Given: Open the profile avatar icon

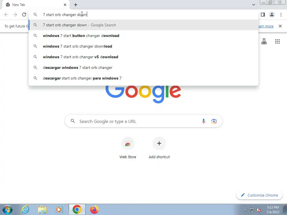Looking at the screenshot, I should 272,15.
